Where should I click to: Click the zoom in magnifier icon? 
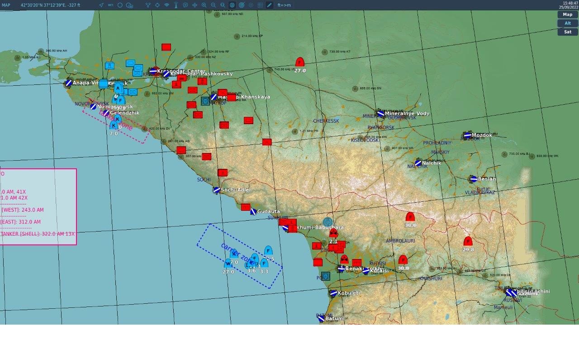pyautogui.click(x=204, y=5)
